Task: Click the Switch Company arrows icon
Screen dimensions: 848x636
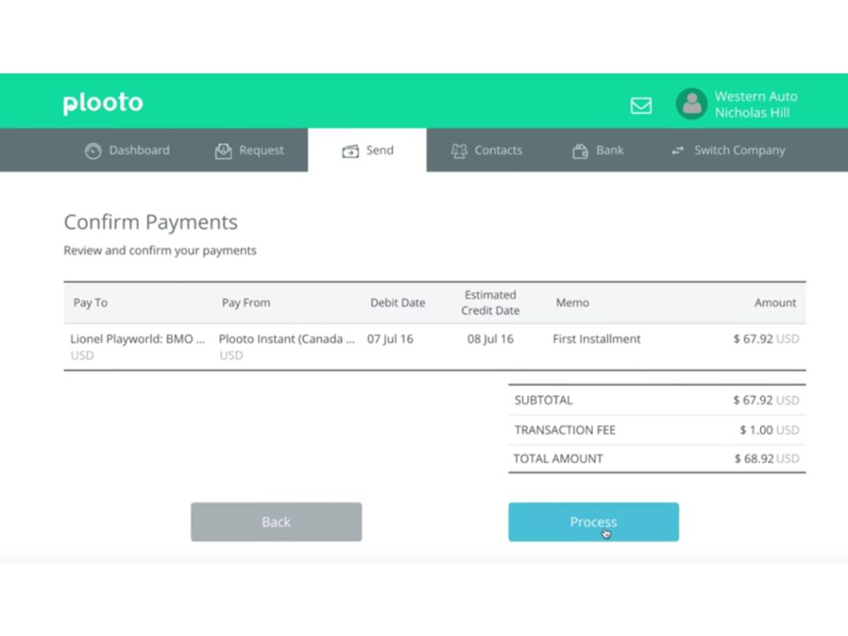Action: point(678,151)
